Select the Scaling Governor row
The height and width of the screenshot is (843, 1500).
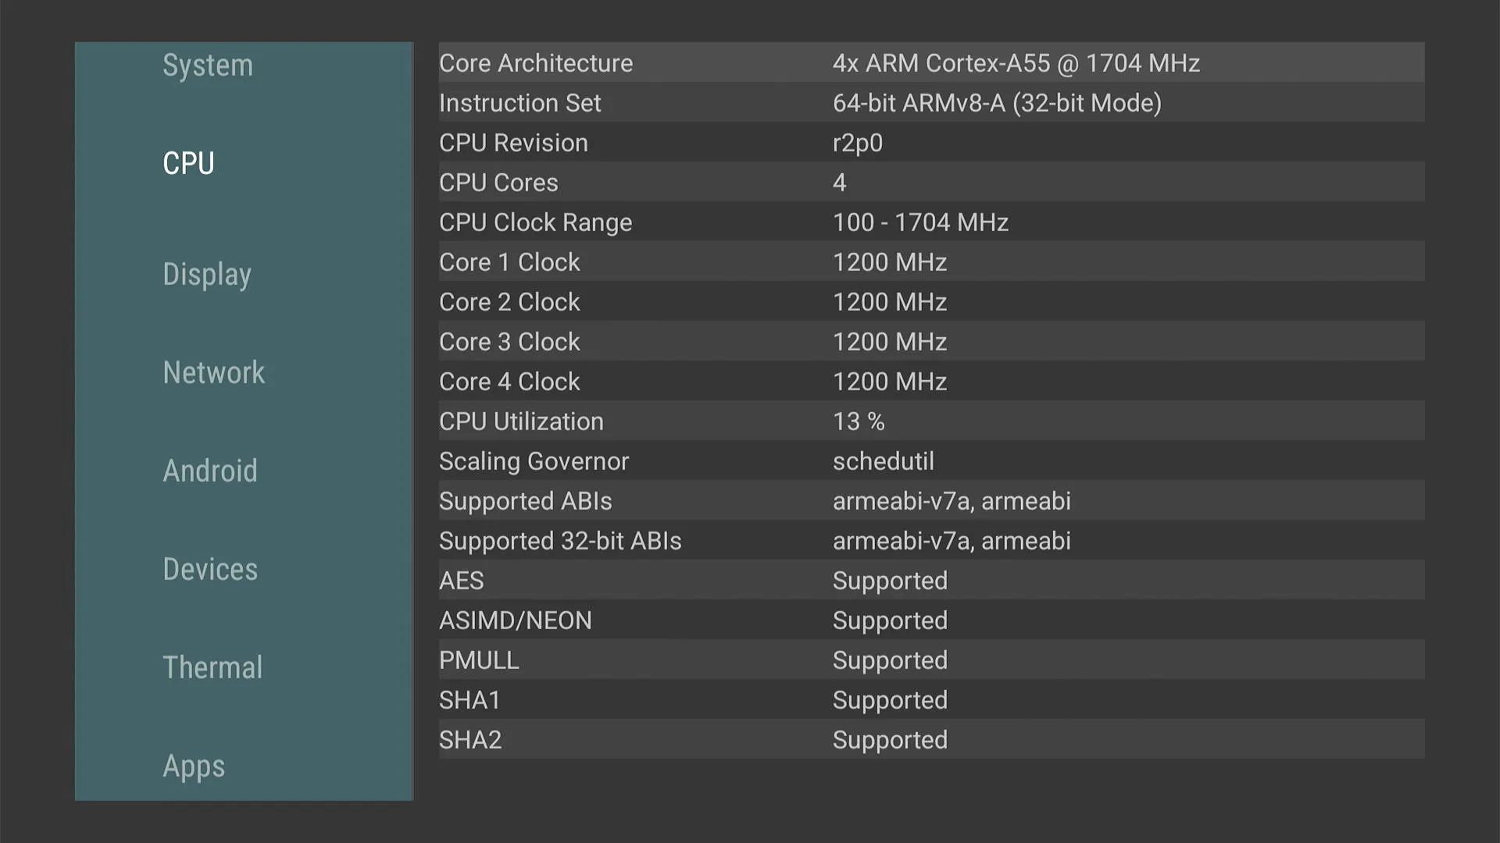click(x=930, y=461)
